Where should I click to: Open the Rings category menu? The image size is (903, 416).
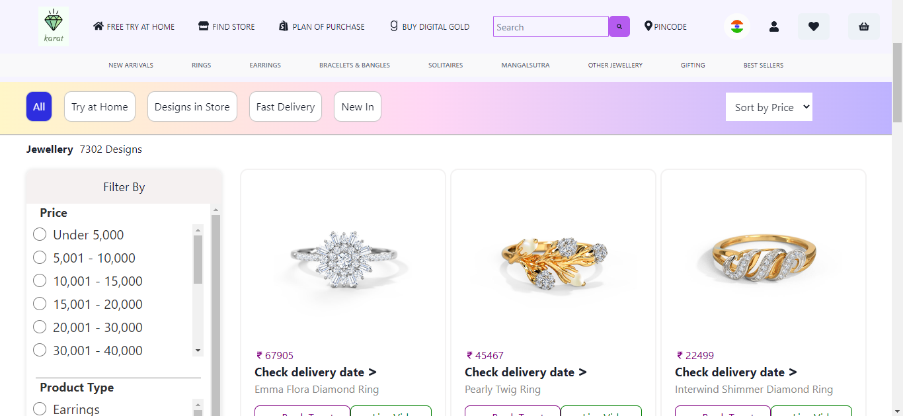tap(201, 65)
